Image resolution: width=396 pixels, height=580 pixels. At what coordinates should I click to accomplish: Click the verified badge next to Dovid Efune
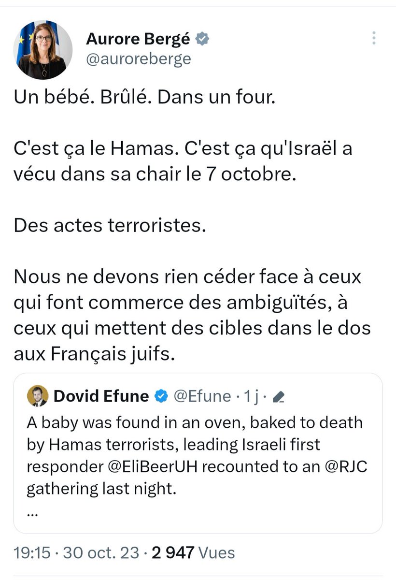click(160, 396)
